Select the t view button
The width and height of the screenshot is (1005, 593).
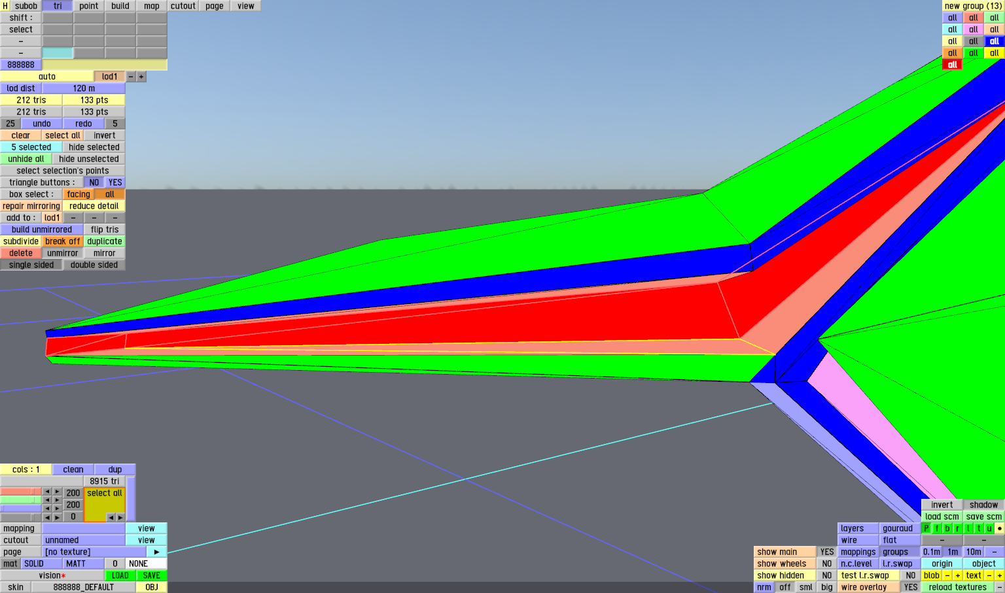pyautogui.click(x=979, y=528)
